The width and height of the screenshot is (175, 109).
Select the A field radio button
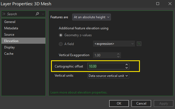(x=61, y=44)
